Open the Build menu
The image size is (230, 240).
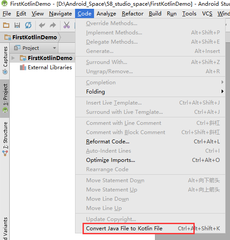[155, 14]
